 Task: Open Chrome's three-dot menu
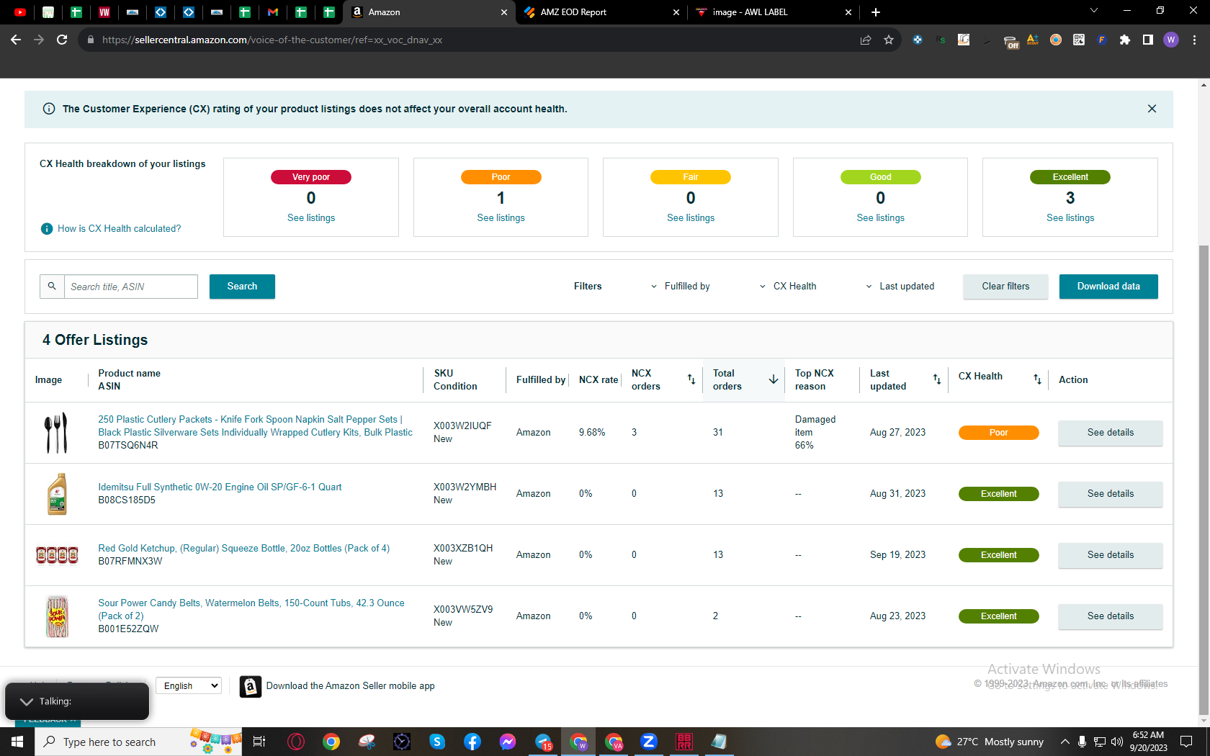[x=1194, y=40]
